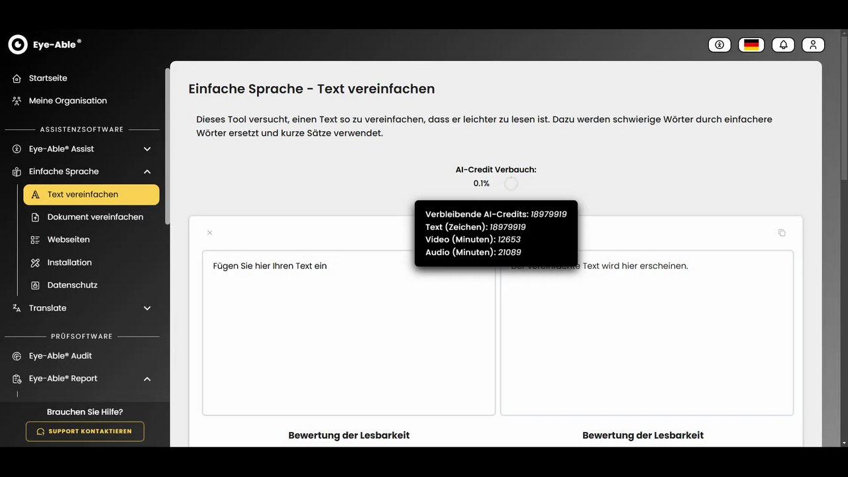Click 'Video (Minuten): 12653' tooltip line
The width and height of the screenshot is (848, 477).
[474, 240]
